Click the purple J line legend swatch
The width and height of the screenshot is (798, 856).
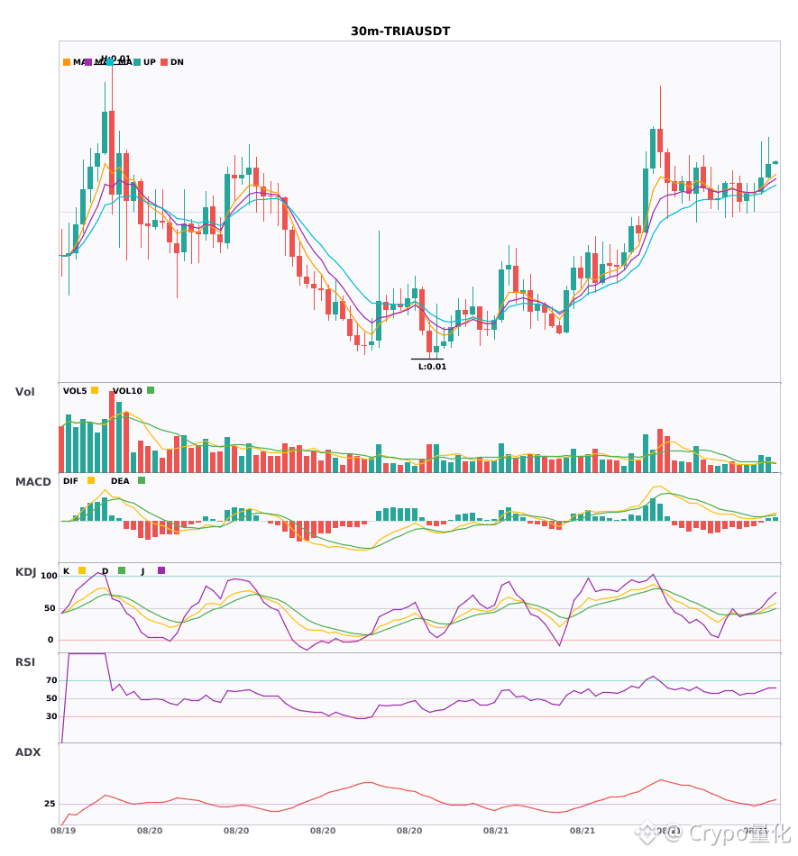point(161,570)
